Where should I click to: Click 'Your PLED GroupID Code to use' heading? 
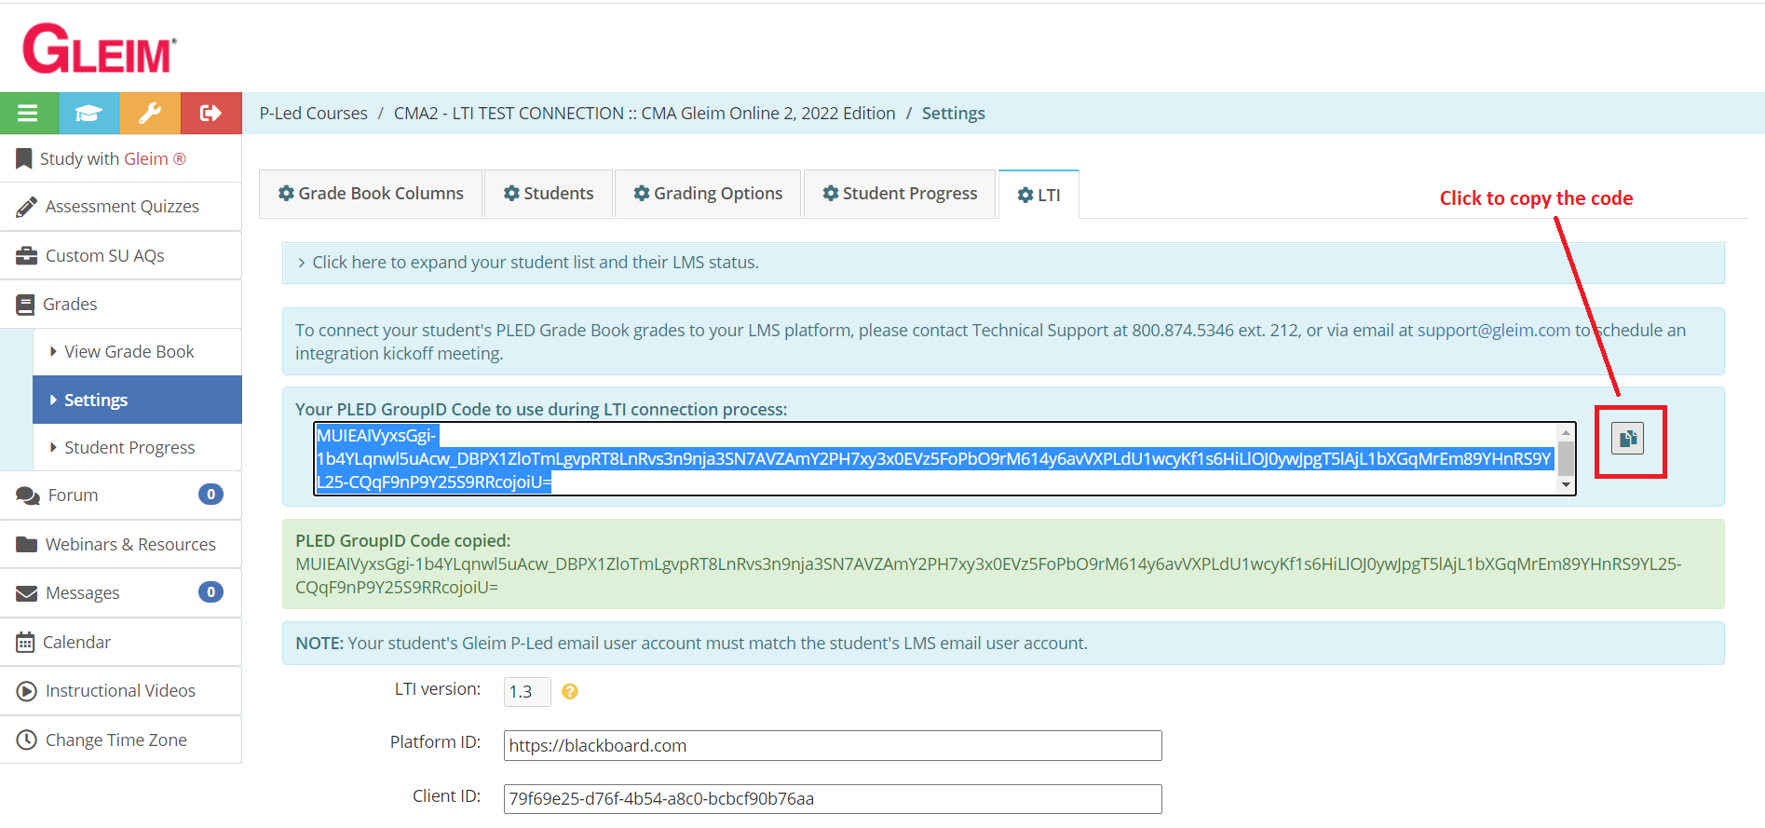(x=541, y=410)
